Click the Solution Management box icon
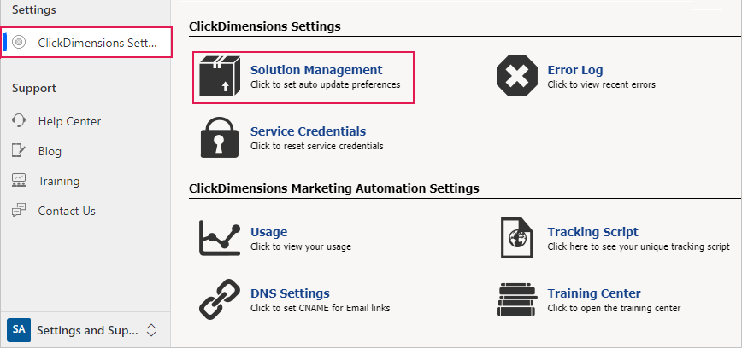This screenshot has width=742, height=348. pos(220,76)
